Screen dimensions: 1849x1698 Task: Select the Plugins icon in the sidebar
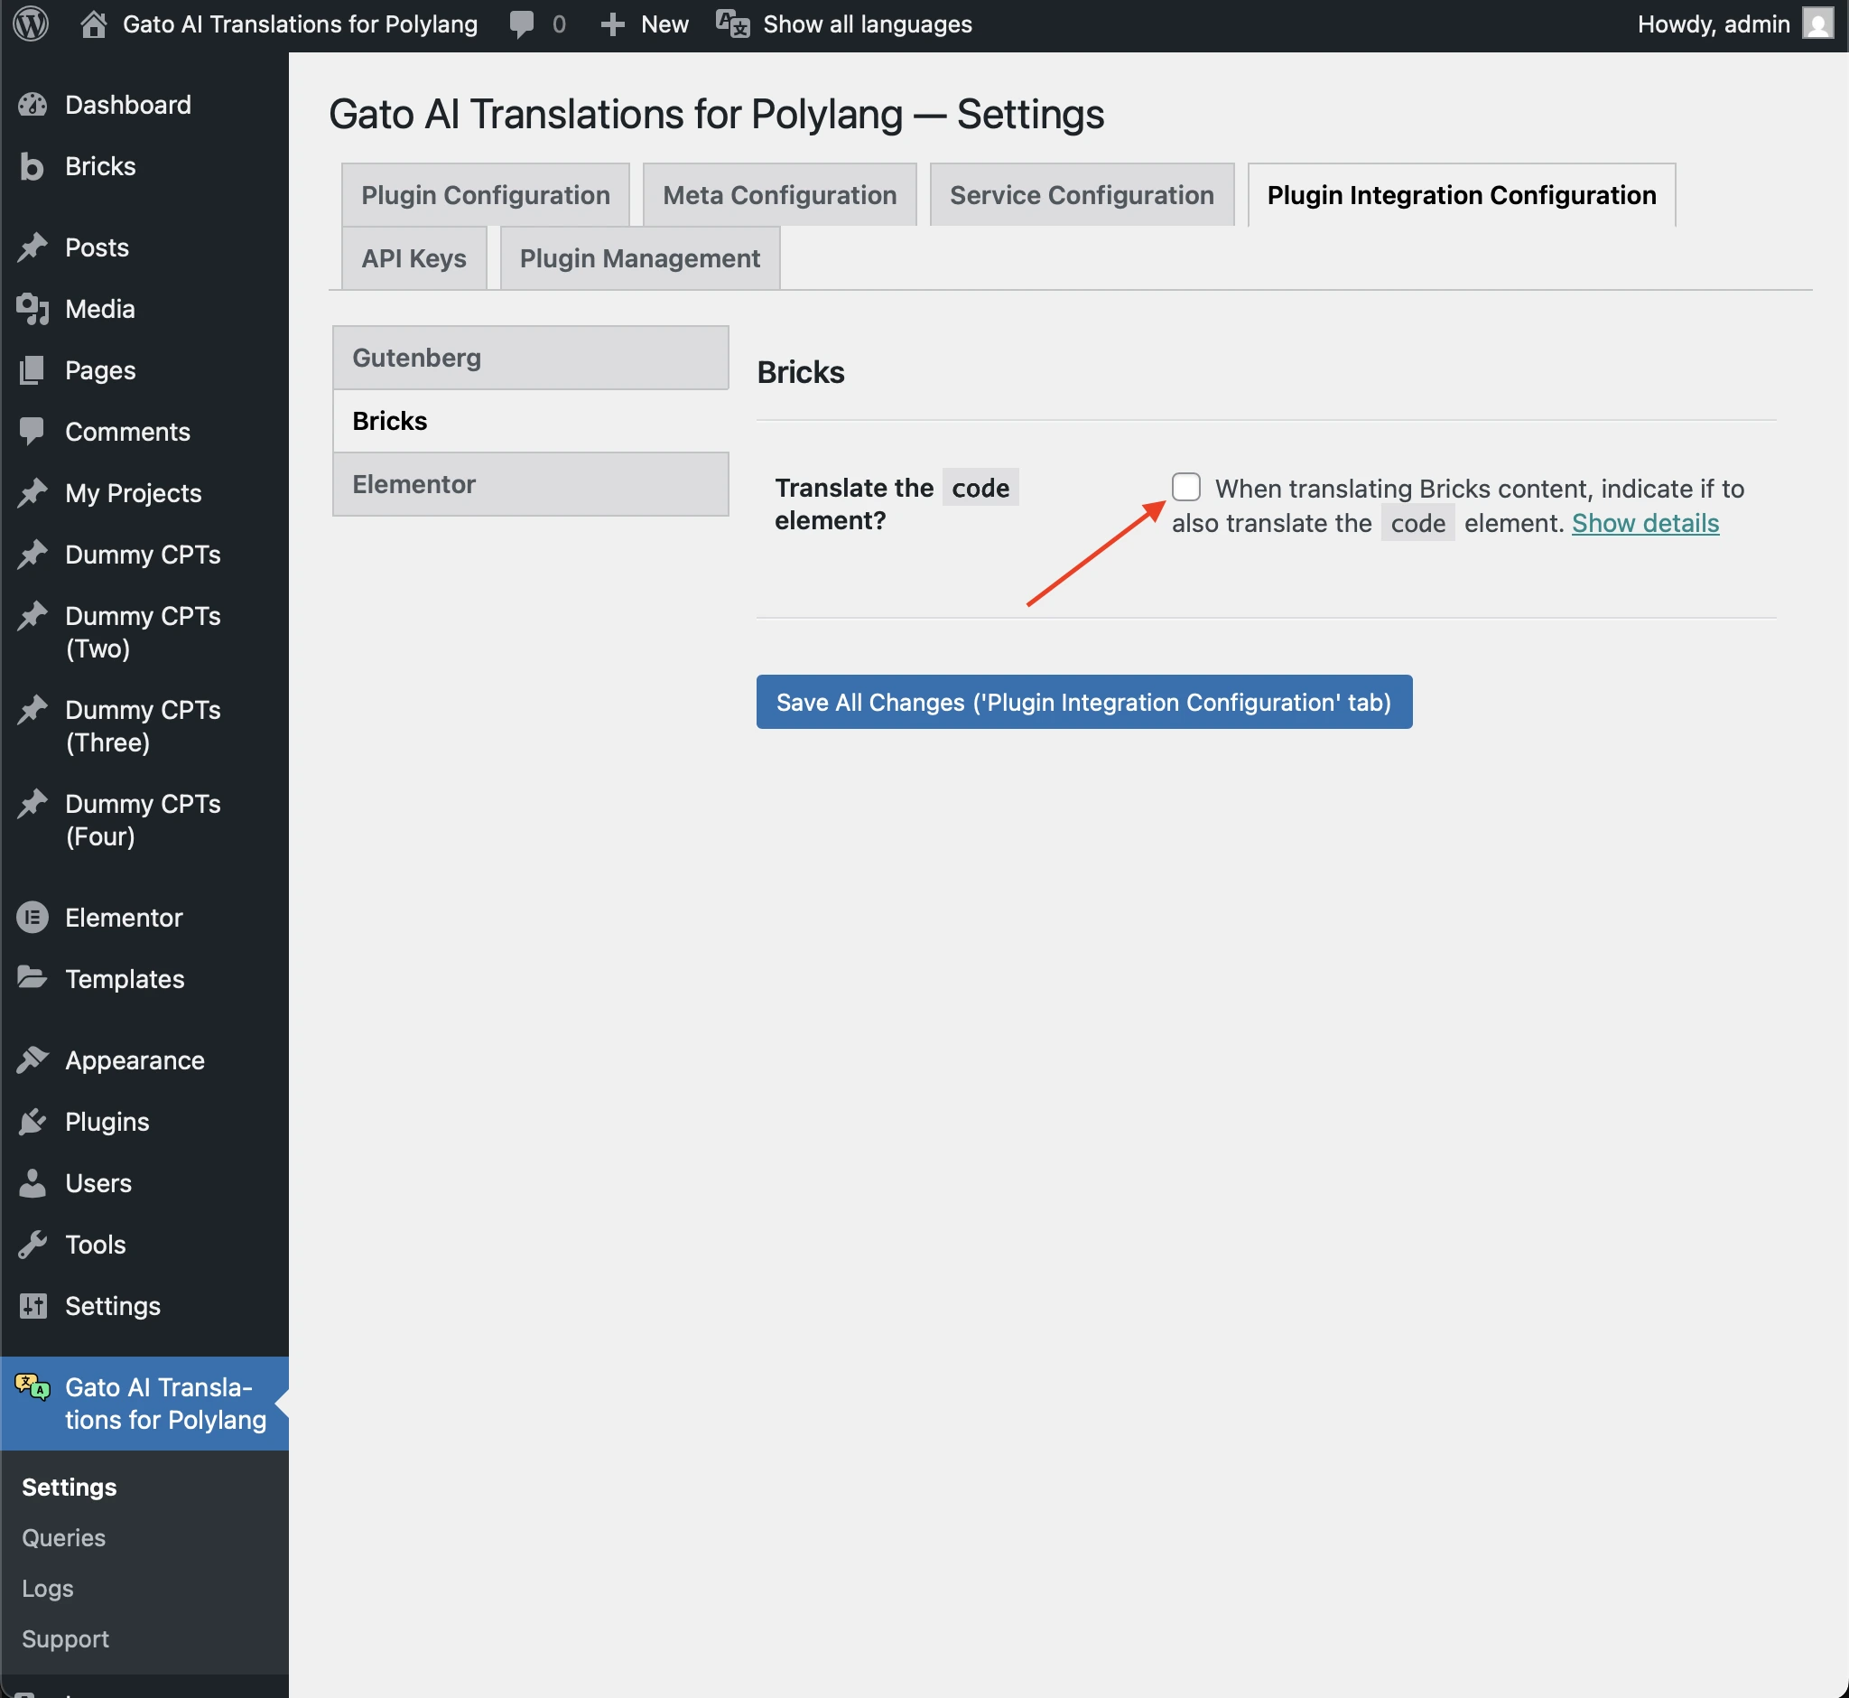[32, 1121]
